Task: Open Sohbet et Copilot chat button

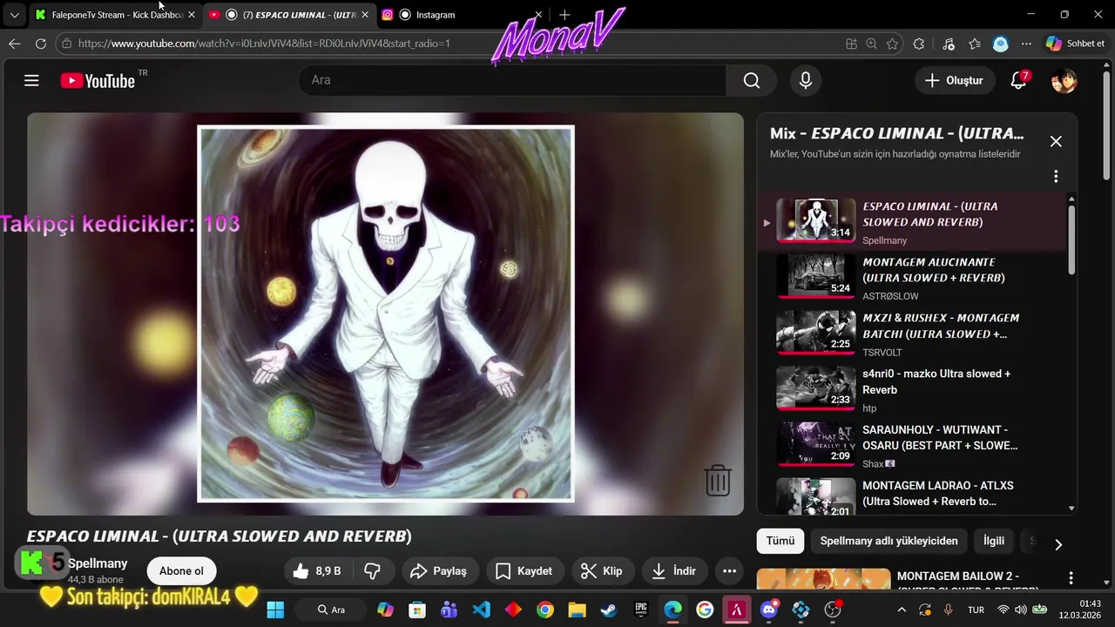Action: pos(1076,44)
